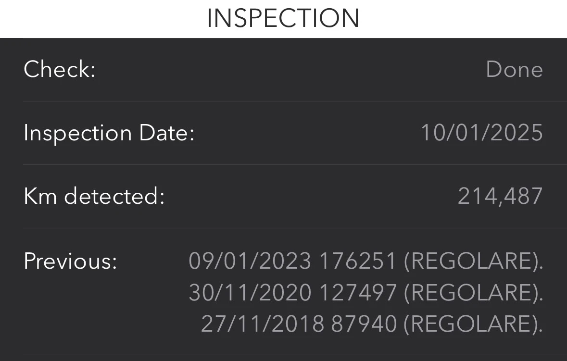This screenshot has height=361, width=567.
Task: Select the 127497 km reading
Action: 358,293
